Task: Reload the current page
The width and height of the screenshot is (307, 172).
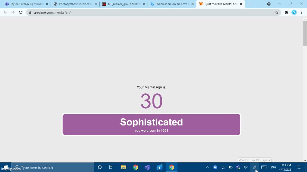Action: 21,12
